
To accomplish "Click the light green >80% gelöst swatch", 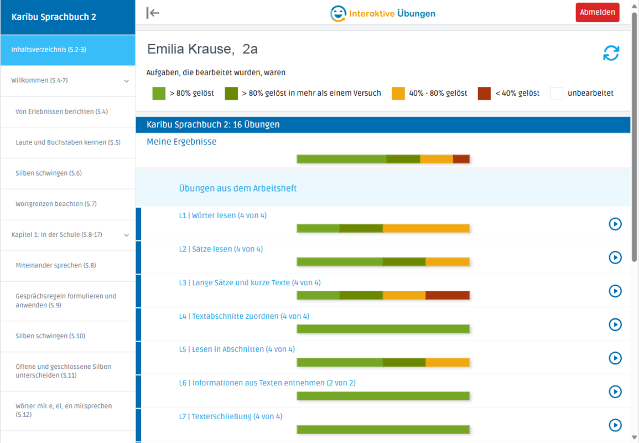I will [x=159, y=94].
